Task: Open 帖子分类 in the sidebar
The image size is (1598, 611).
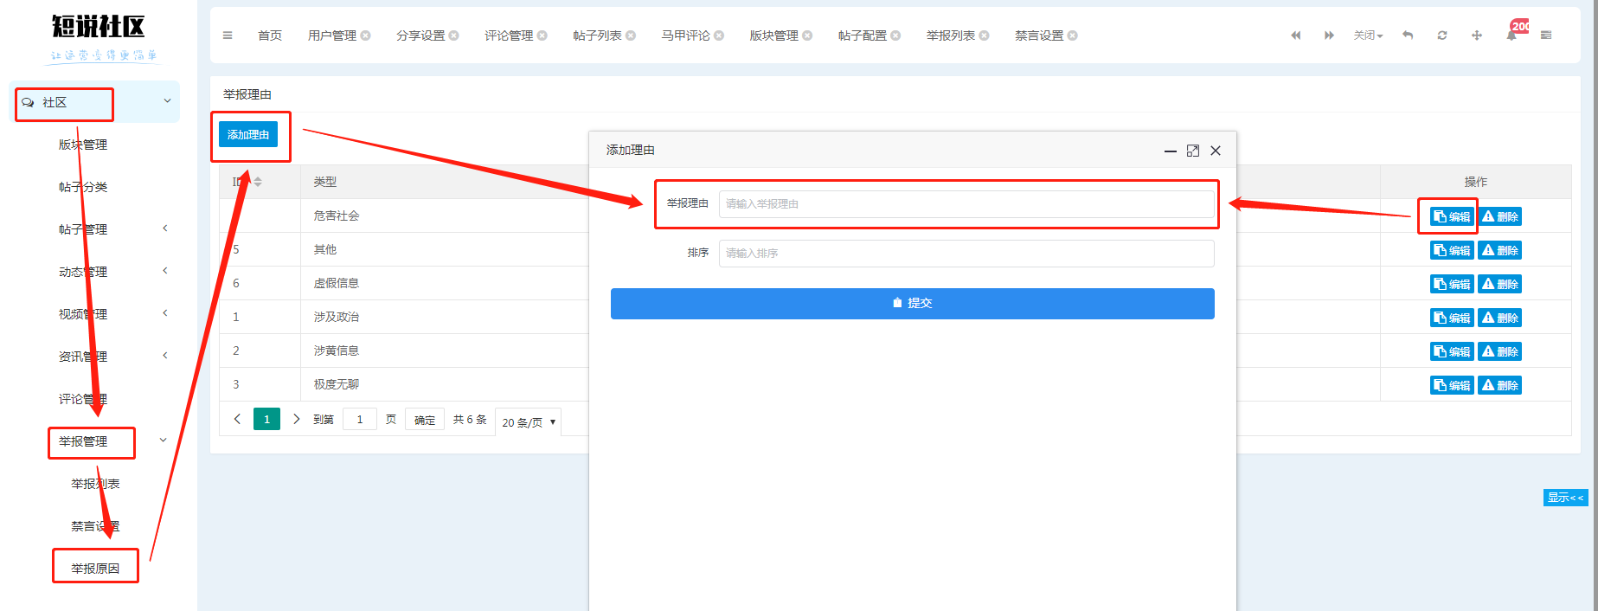Action: tap(83, 187)
